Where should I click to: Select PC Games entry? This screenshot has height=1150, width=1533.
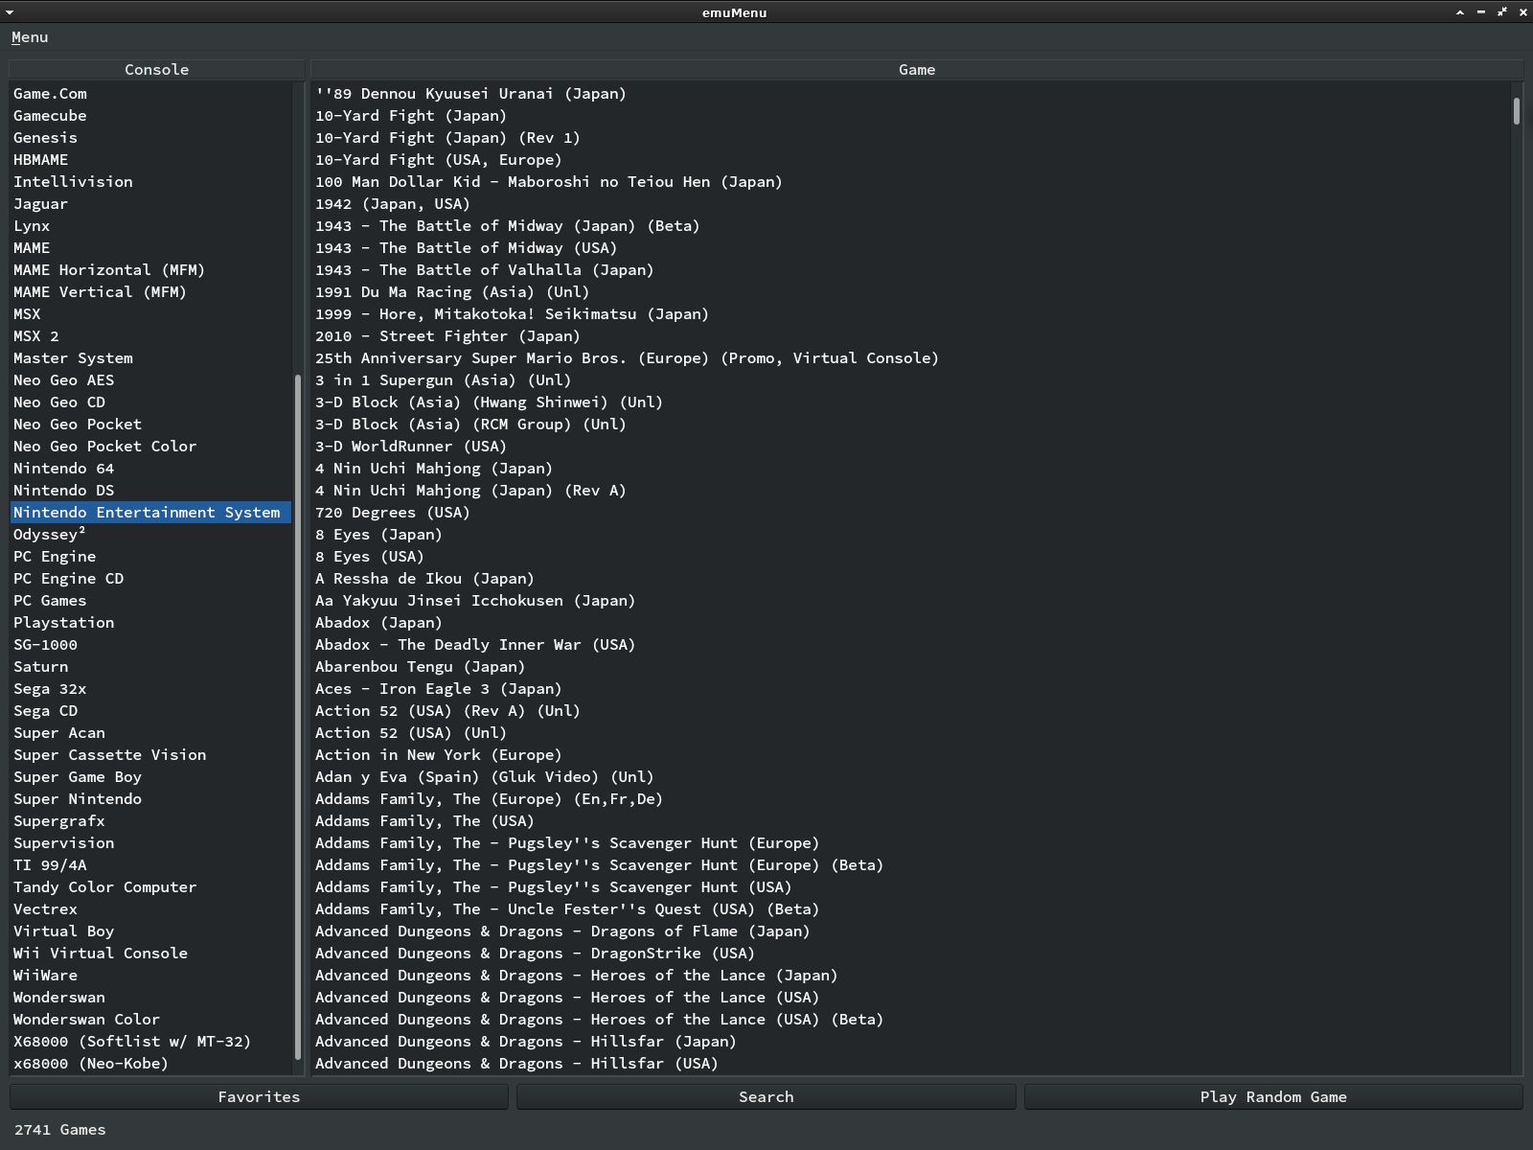pyautogui.click(x=150, y=601)
